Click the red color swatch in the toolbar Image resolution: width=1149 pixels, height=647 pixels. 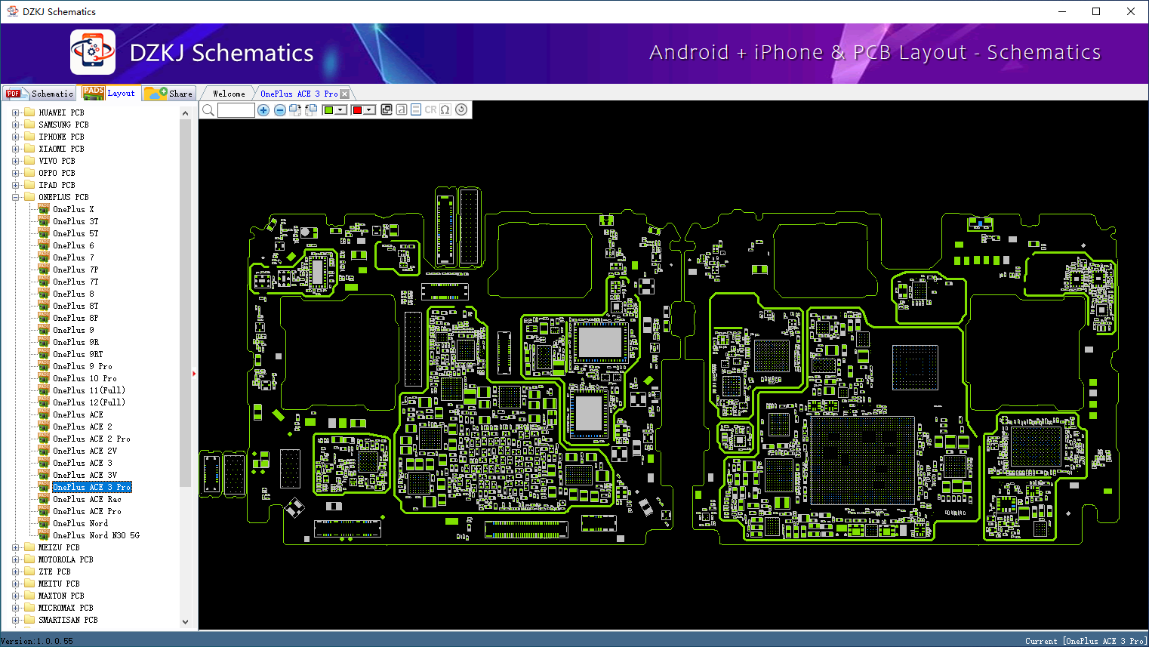point(358,110)
